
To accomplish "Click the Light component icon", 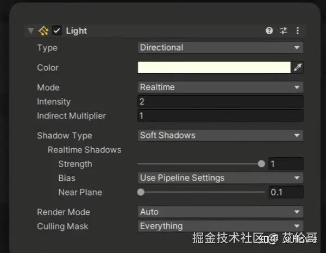I will pos(43,31).
